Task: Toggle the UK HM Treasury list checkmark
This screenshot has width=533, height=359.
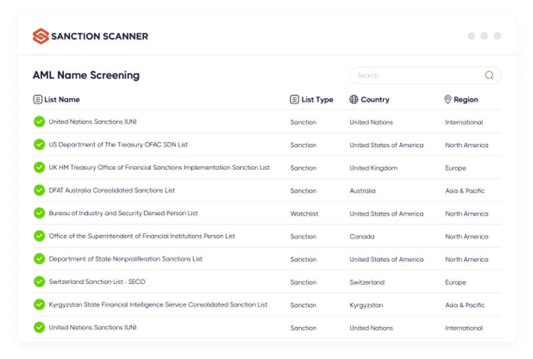Action: [x=39, y=167]
